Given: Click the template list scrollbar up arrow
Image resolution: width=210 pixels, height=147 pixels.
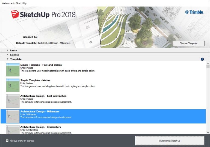Looking at the screenshot, I should [x=208, y=63].
